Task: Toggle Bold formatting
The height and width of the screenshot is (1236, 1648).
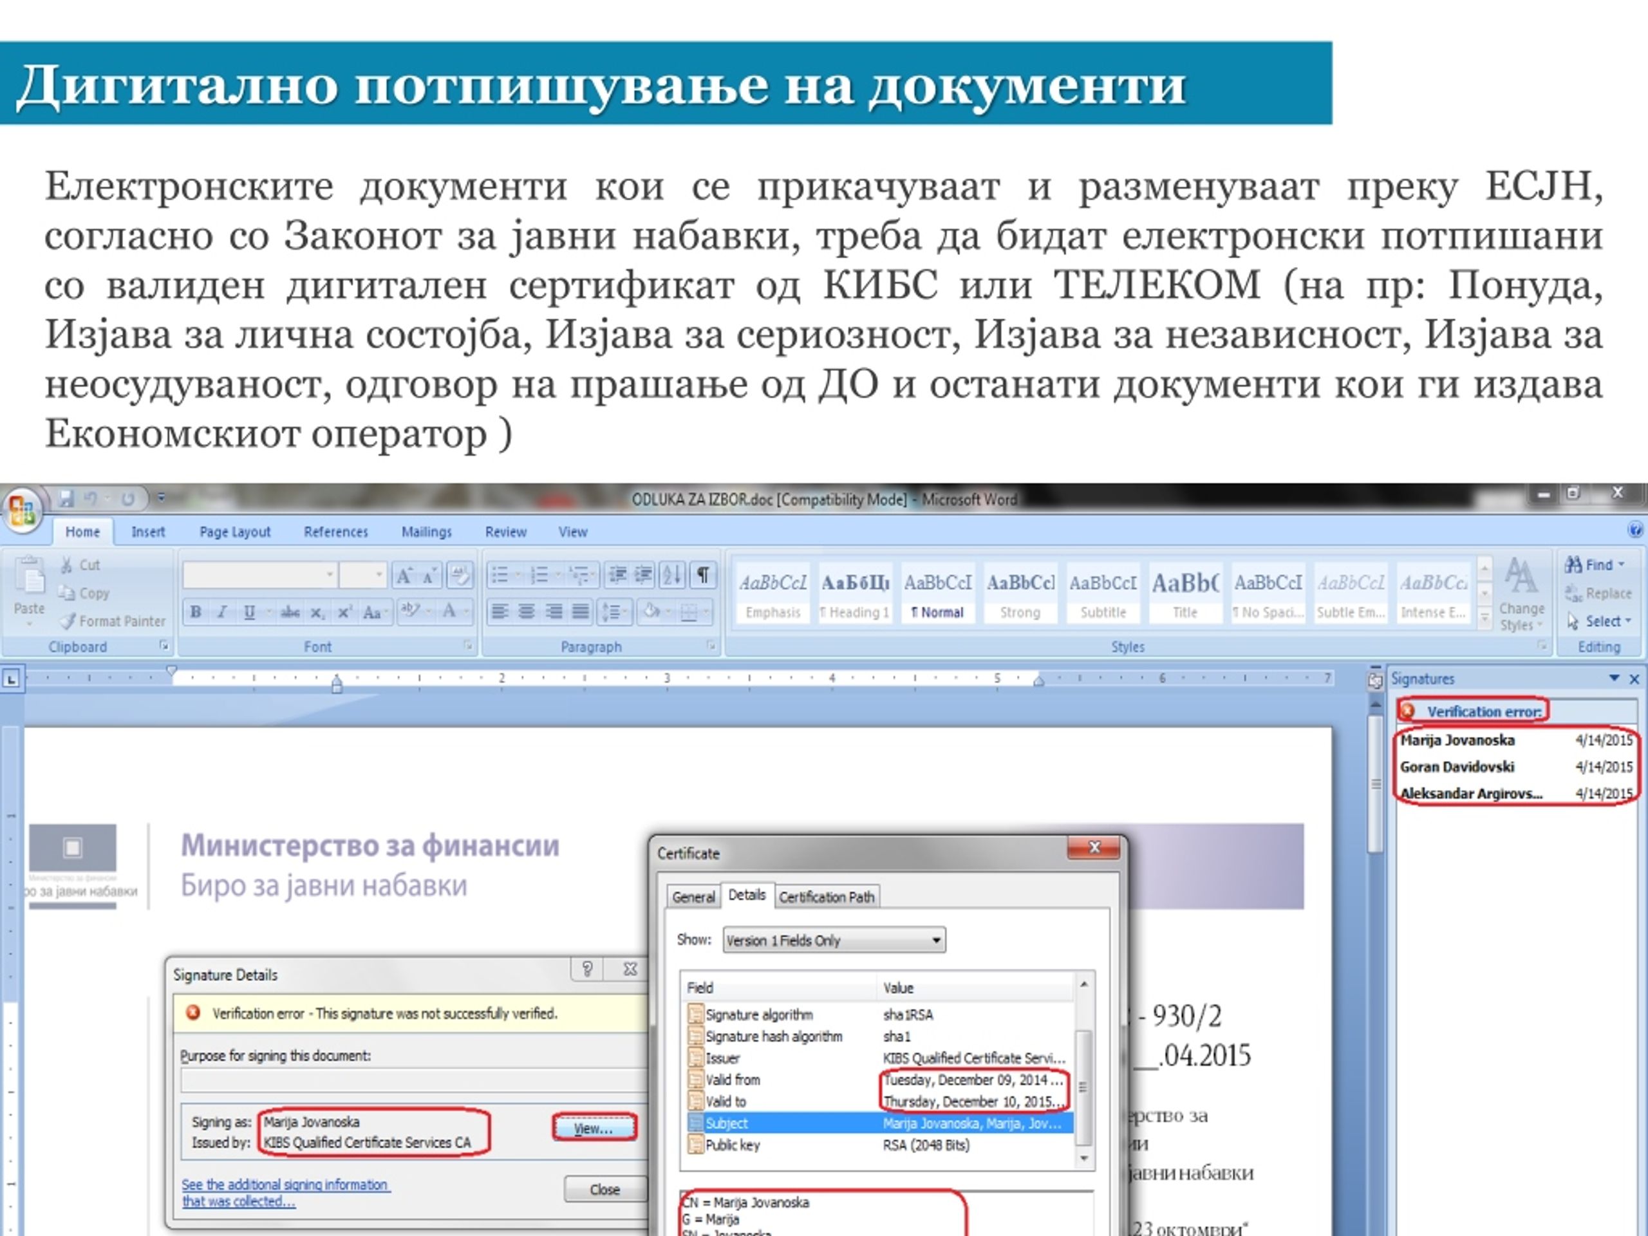Action: [x=196, y=612]
